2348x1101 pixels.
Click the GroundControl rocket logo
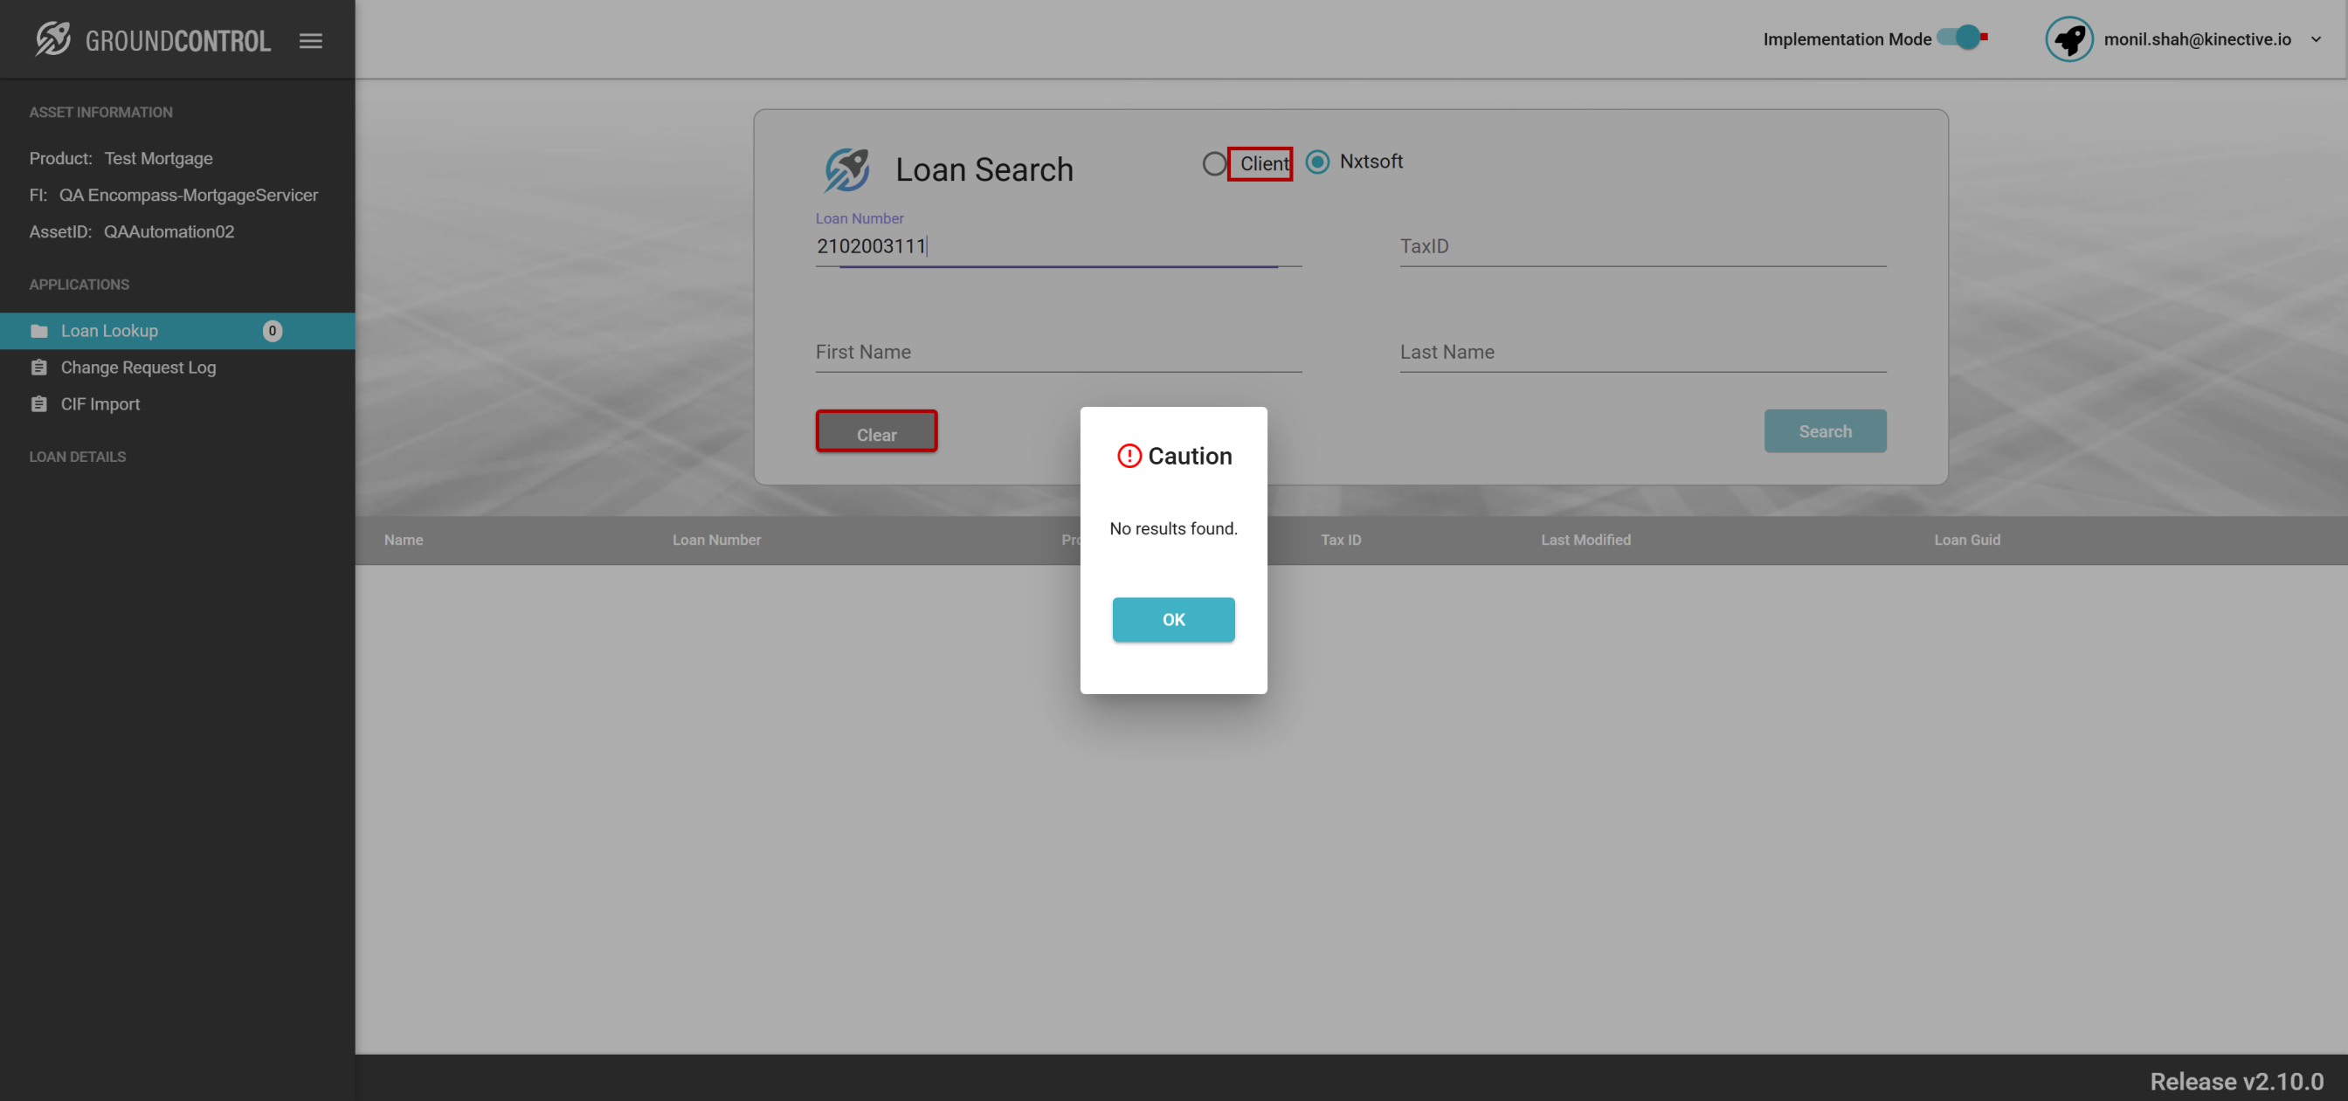point(53,39)
